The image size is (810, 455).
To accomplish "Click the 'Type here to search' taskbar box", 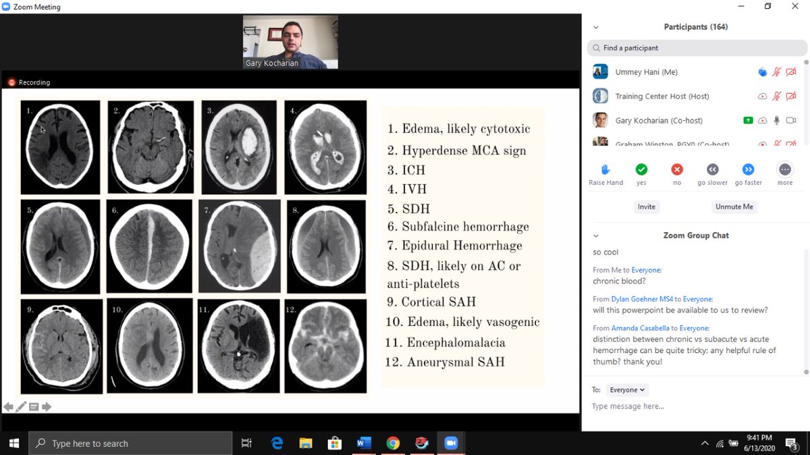I will (130, 444).
